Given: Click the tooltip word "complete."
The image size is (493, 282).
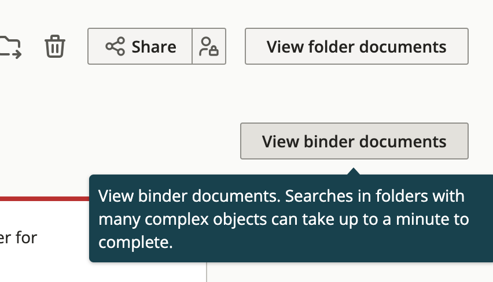Looking at the screenshot, I should click(135, 243).
